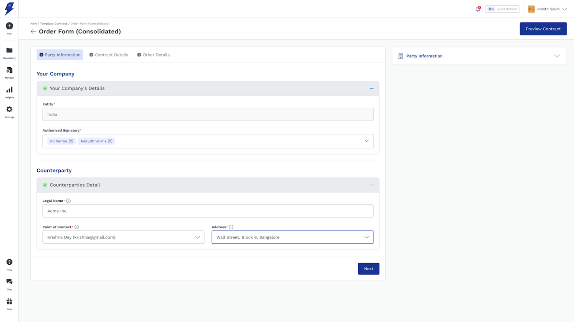Open the Chat icon in sidebar

[x=9, y=282]
